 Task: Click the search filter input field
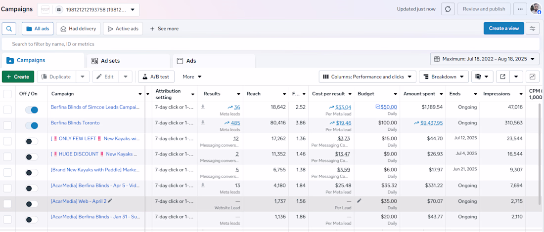(x=271, y=44)
